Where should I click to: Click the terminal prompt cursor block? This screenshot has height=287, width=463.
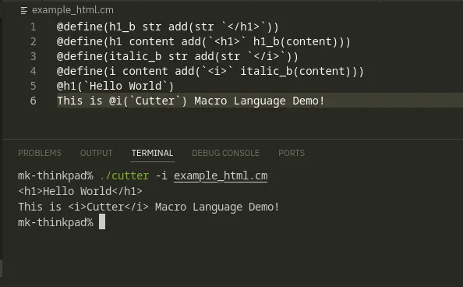(x=102, y=221)
